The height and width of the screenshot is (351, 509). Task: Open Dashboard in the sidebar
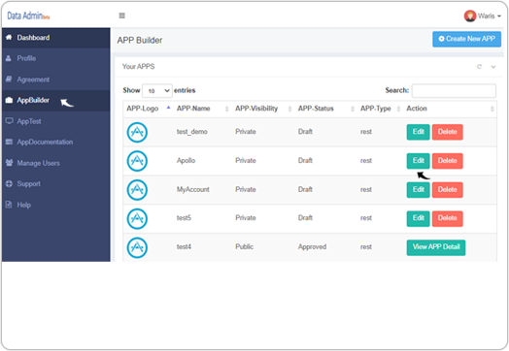coord(55,38)
